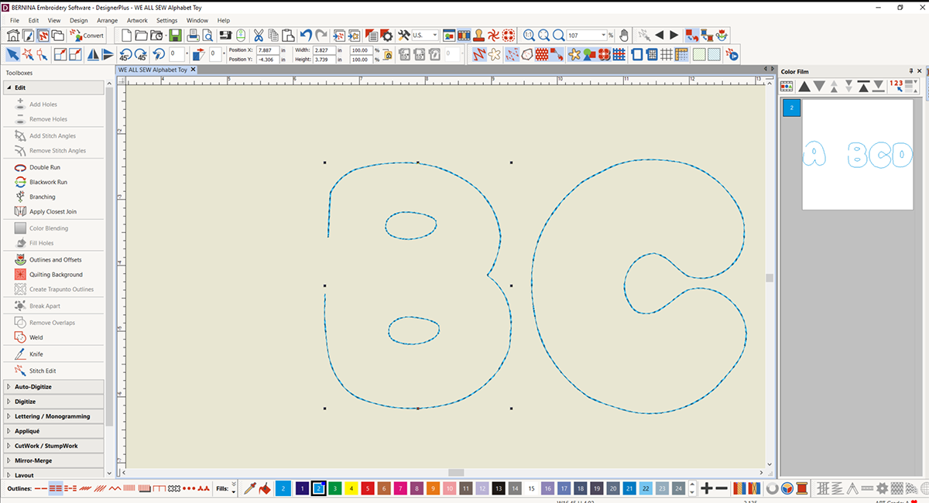Click the Height value field
The image size is (929, 503).
(x=324, y=59)
